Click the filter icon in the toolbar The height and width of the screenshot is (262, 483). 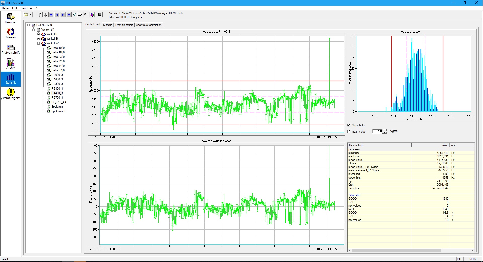pos(74,14)
